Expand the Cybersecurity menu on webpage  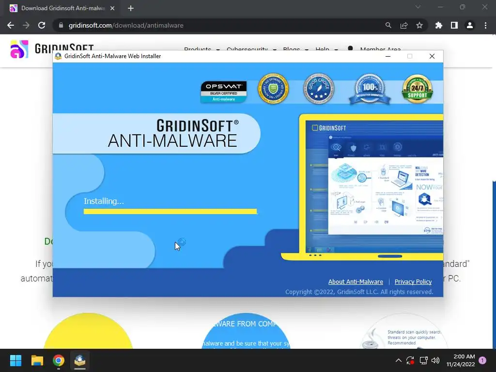pyautogui.click(x=251, y=49)
